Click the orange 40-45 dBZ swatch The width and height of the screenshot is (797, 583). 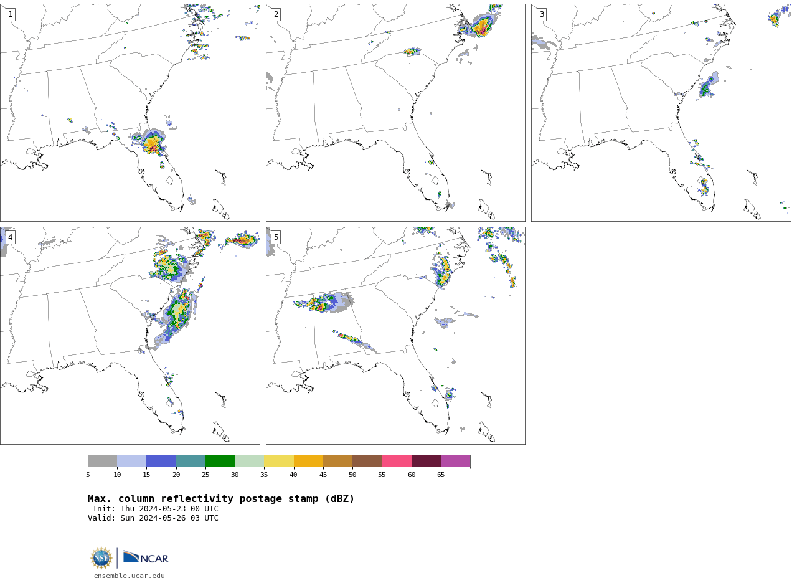click(308, 461)
